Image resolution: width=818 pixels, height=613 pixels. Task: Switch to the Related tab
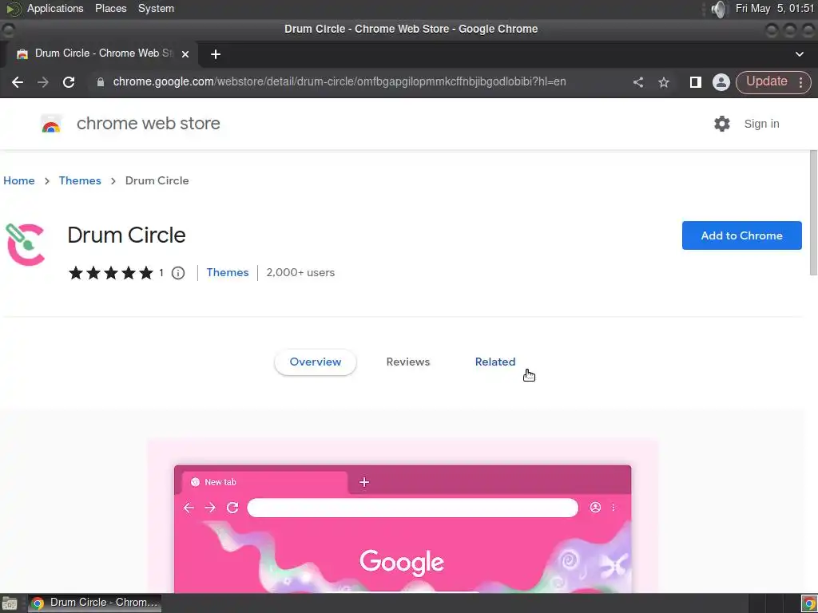[x=495, y=362]
